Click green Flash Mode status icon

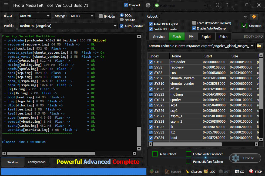point(157,6)
